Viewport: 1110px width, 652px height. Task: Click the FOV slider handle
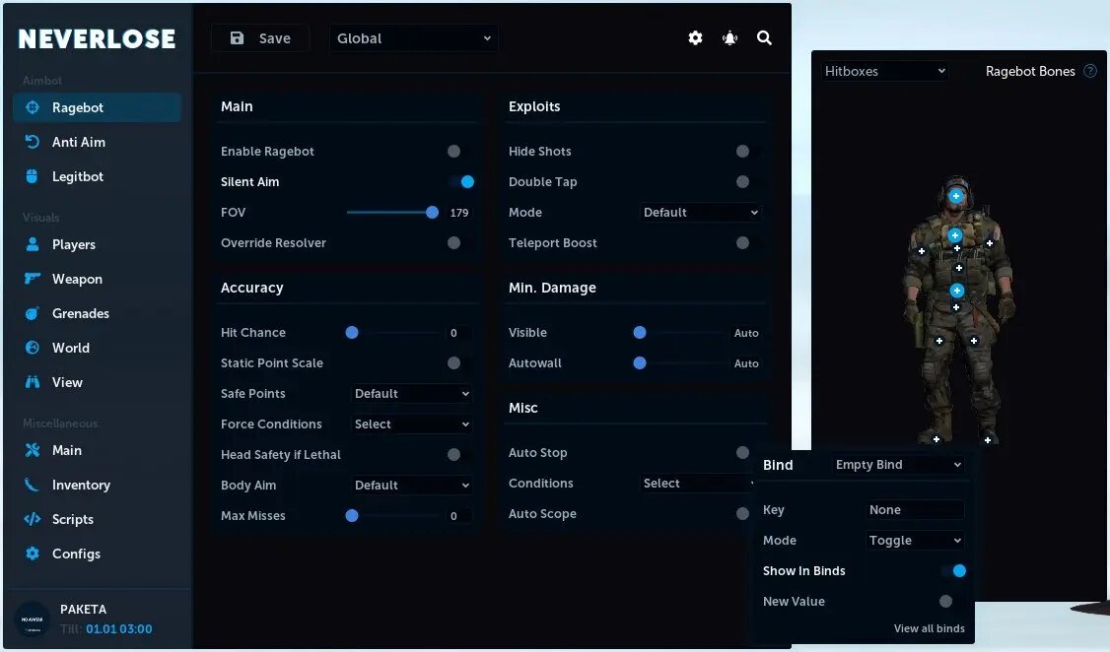[432, 212]
